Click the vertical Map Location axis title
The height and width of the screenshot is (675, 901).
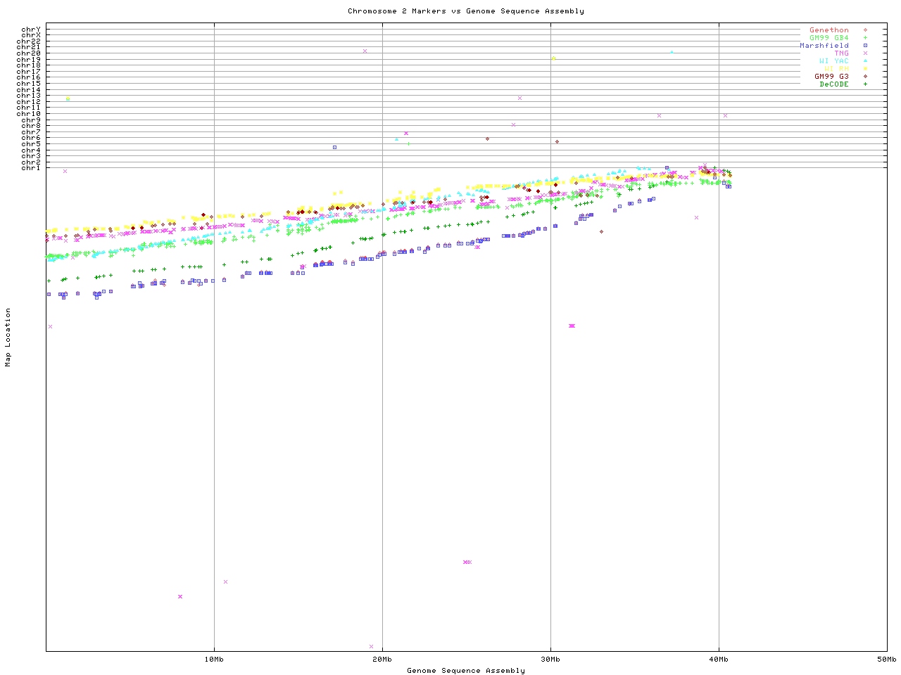[x=8, y=337]
